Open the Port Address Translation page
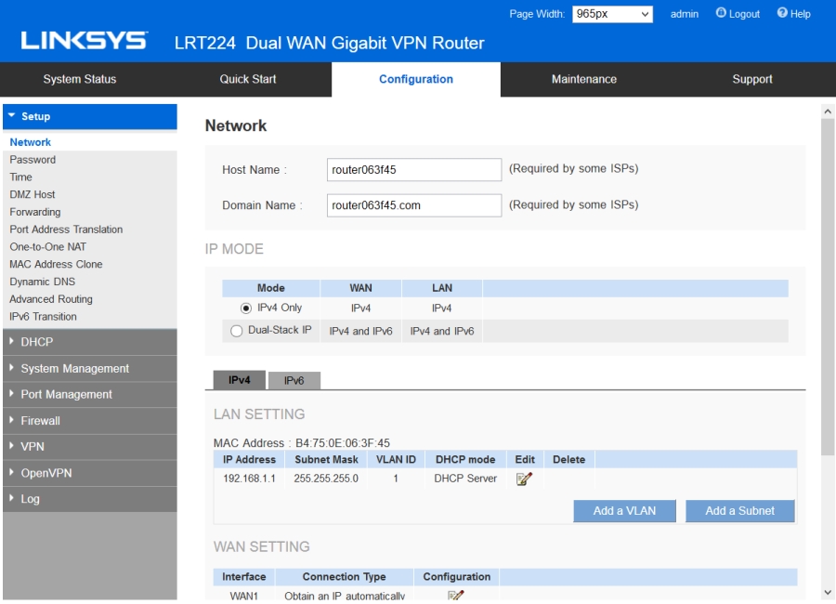The image size is (836, 604). [x=66, y=230]
